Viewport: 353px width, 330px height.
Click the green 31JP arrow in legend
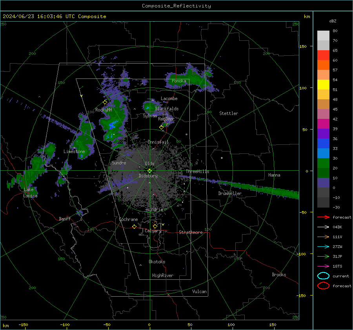pyautogui.click(x=323, y=256)
